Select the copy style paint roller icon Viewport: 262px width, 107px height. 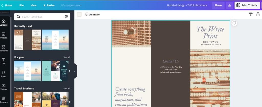[251, 14]
